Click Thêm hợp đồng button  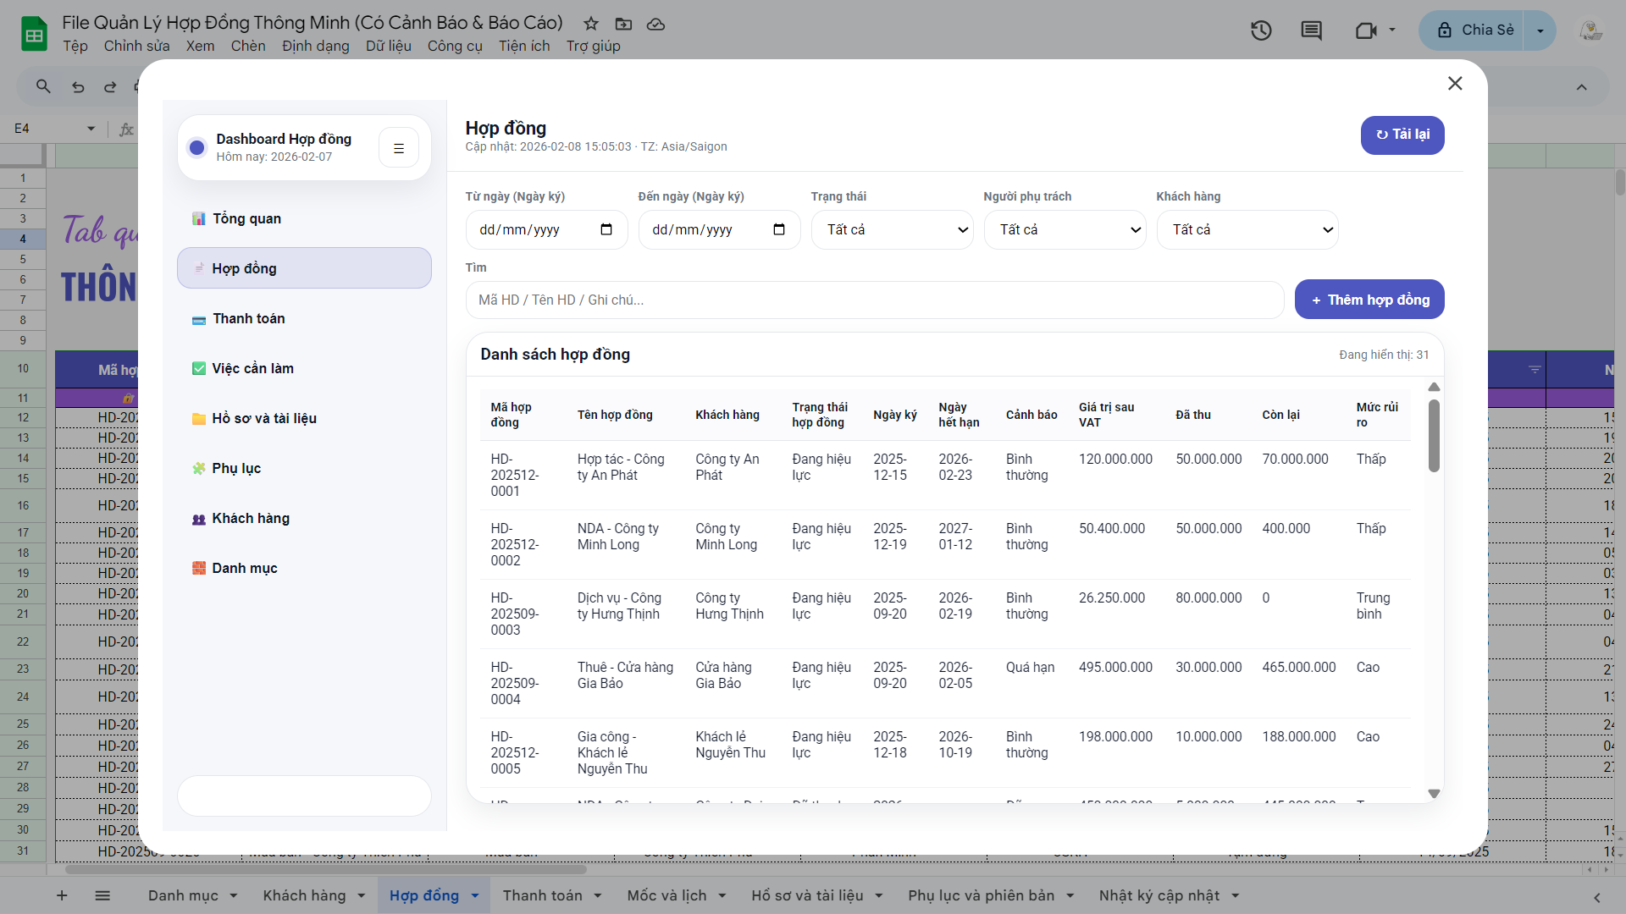click(1369, 300)
